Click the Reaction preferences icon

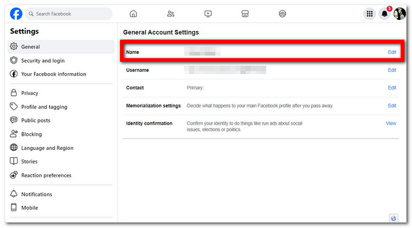point(14,174)
